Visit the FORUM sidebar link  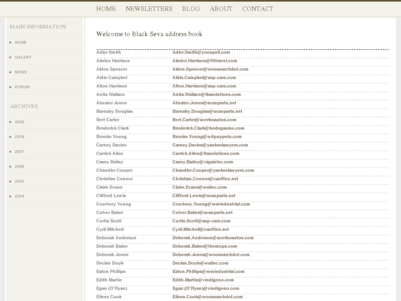pyautogui.click(x=22, y=87)
